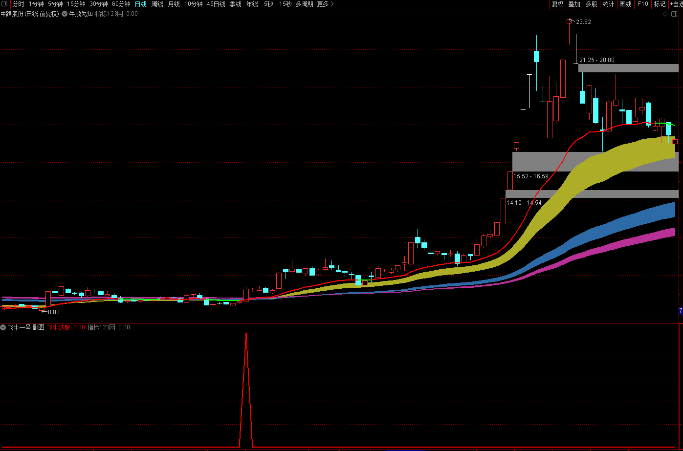The image size is (683, 451).
Task: Switch to 月线 monthly chart
Action: click(x=174, y=4)
